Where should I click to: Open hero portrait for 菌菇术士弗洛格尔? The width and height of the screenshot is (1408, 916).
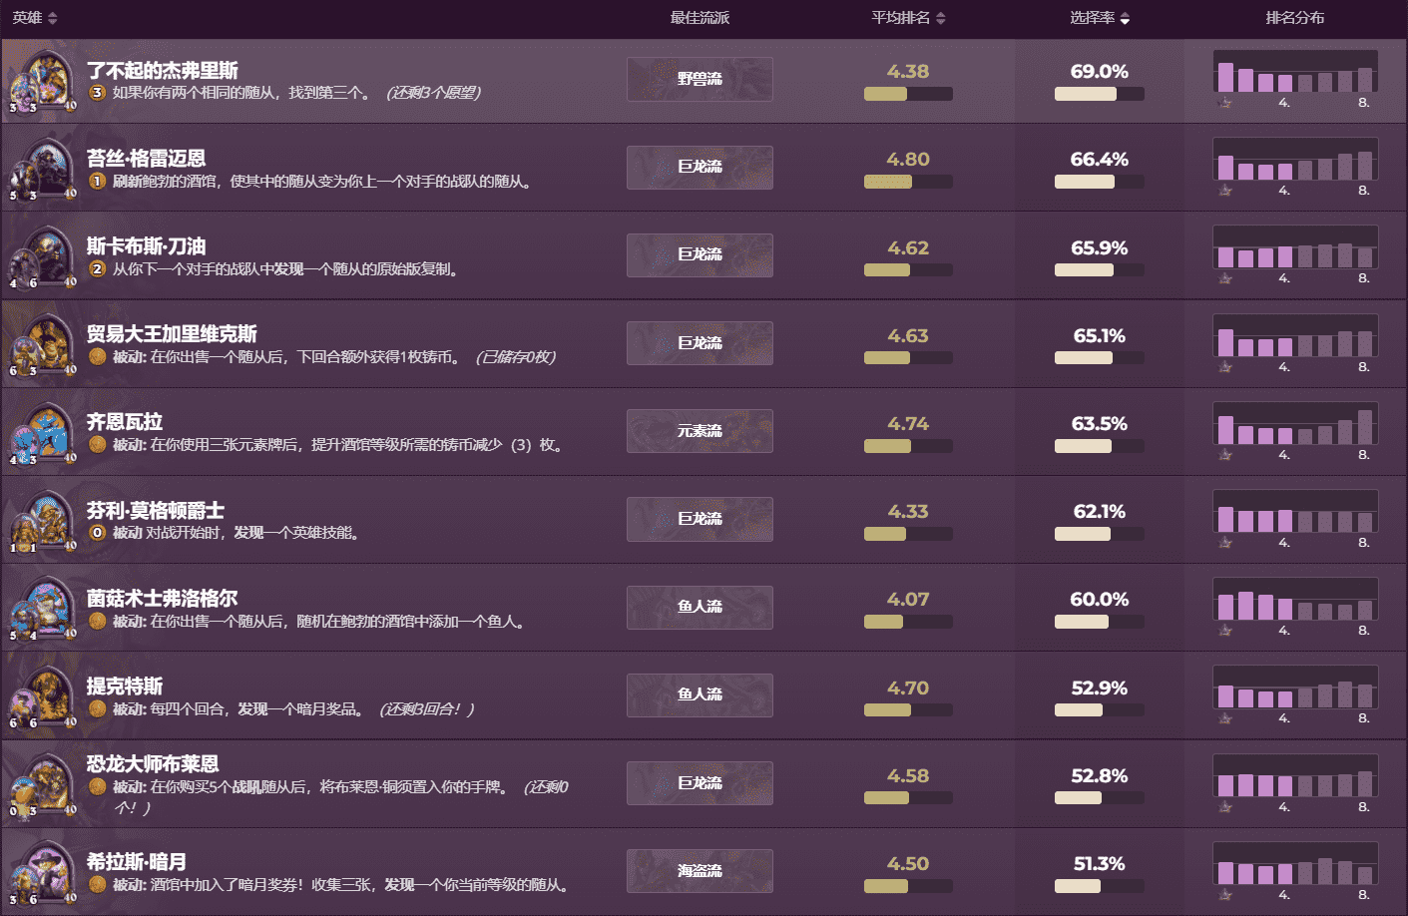[43, 608]
